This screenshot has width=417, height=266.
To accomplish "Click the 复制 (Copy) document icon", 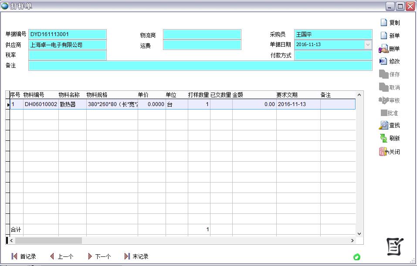I will [x=384, y=23].
